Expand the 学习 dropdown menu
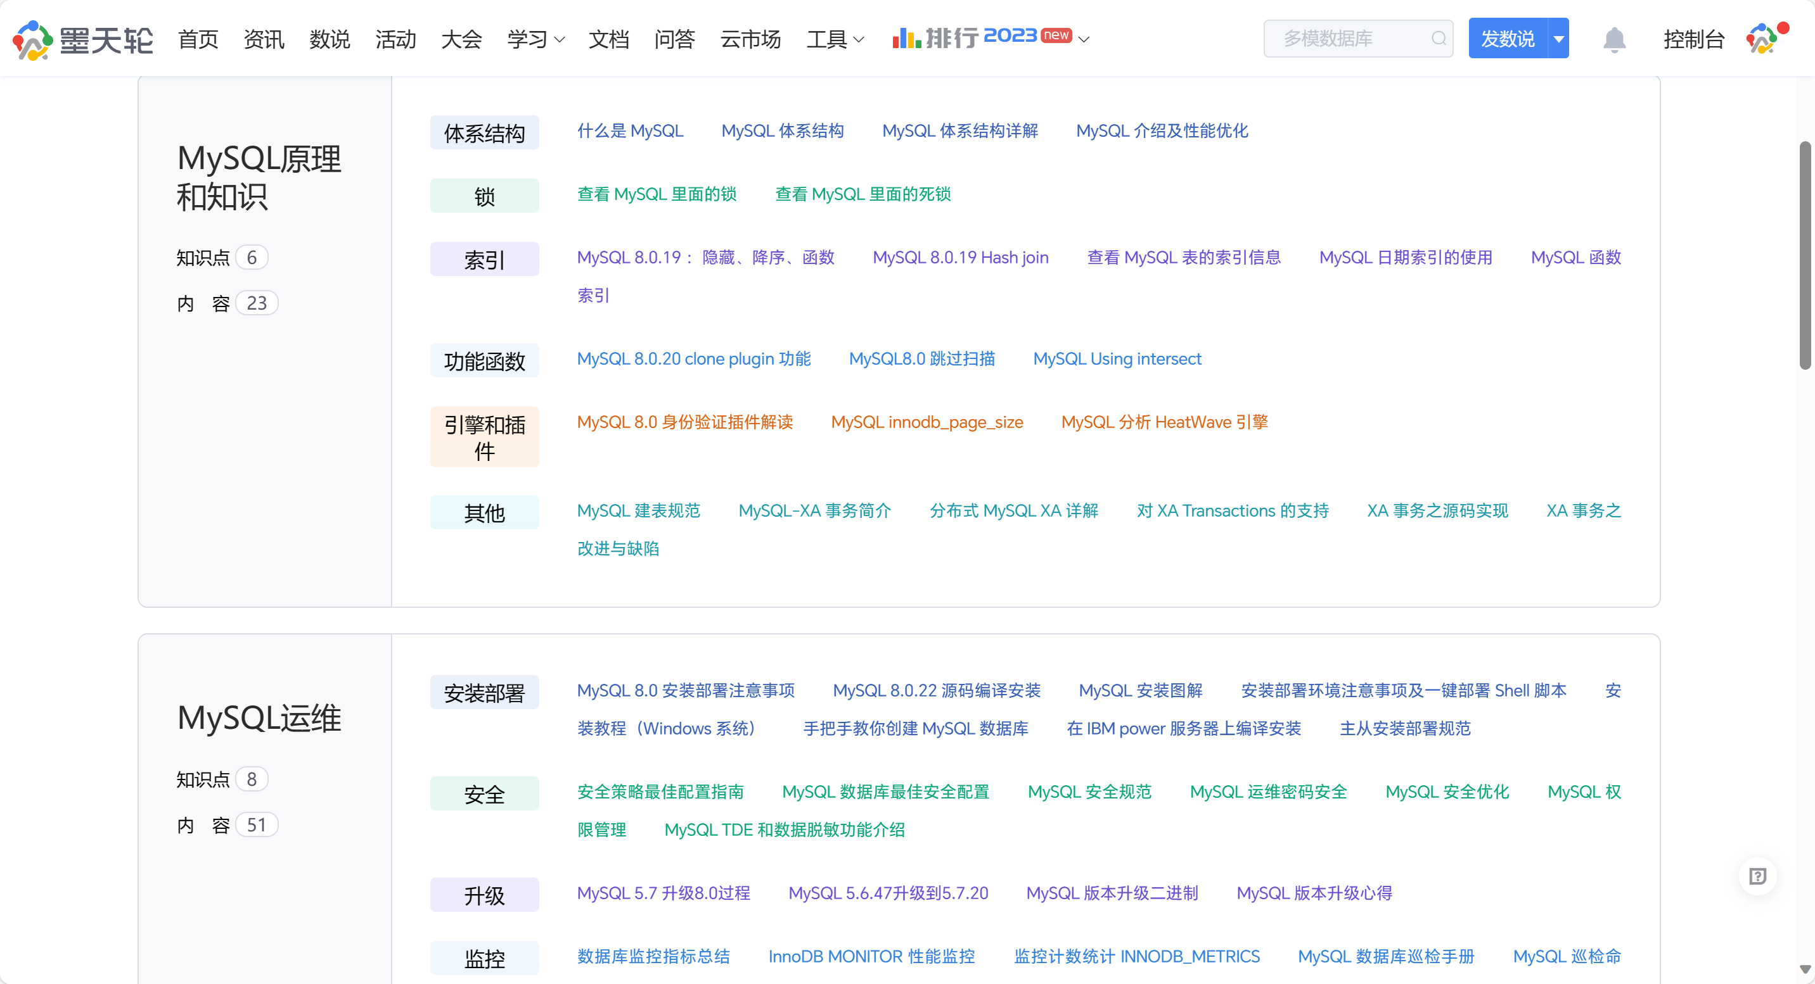Image resolution: width=1815 pixels, height=984 pixels. (536, 39)
